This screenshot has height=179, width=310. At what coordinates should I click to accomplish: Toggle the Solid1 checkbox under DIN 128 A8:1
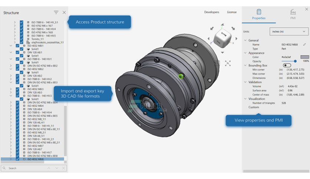pos(22,56)
